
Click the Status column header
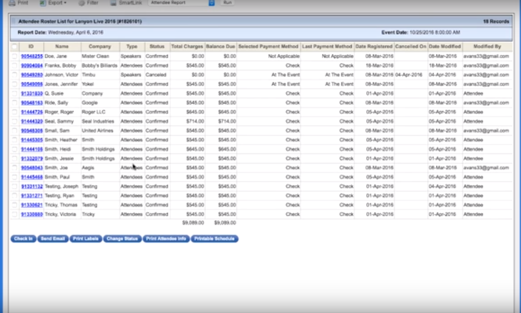coord(157,47)
